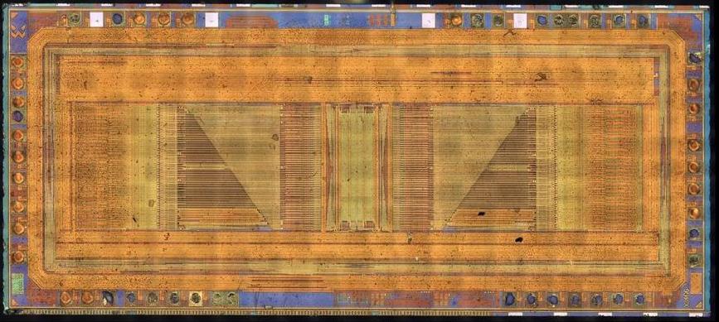719x322 pixels.
Task: Click the black blob on the lower bus
Action: pos(519,238)
